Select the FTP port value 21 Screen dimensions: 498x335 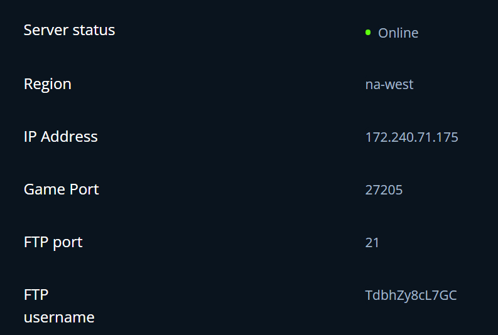372,242
